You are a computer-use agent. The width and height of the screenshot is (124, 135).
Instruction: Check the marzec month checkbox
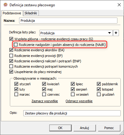(16, 94)
